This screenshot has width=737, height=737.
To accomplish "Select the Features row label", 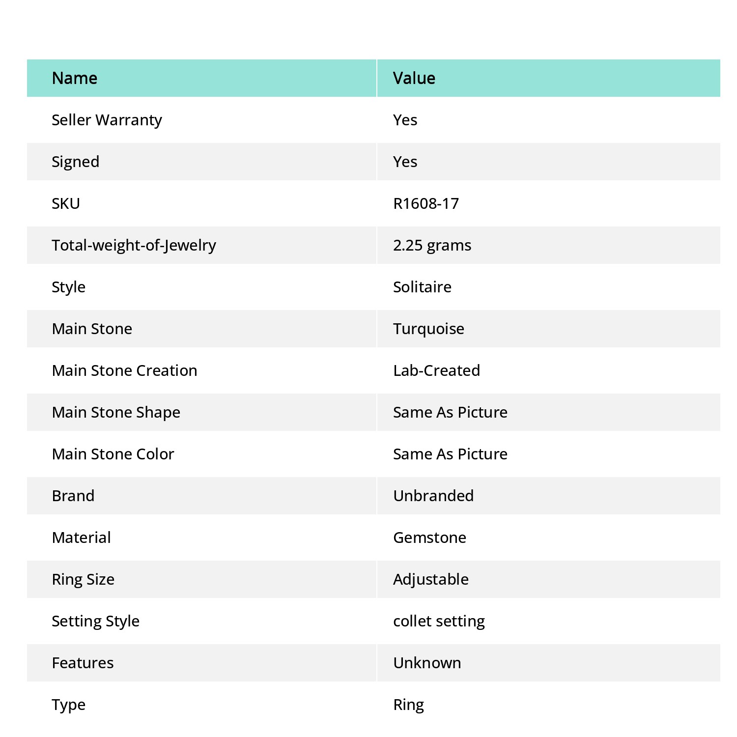I will (x=83, y=663).
